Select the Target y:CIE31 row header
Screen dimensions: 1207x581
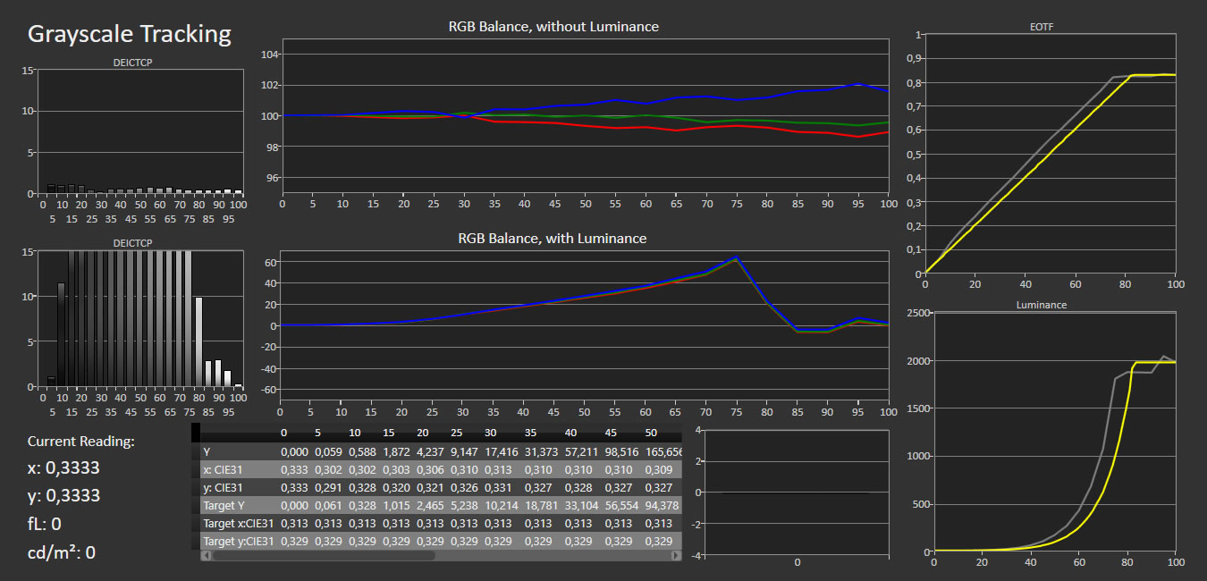[x=240, y=541]
